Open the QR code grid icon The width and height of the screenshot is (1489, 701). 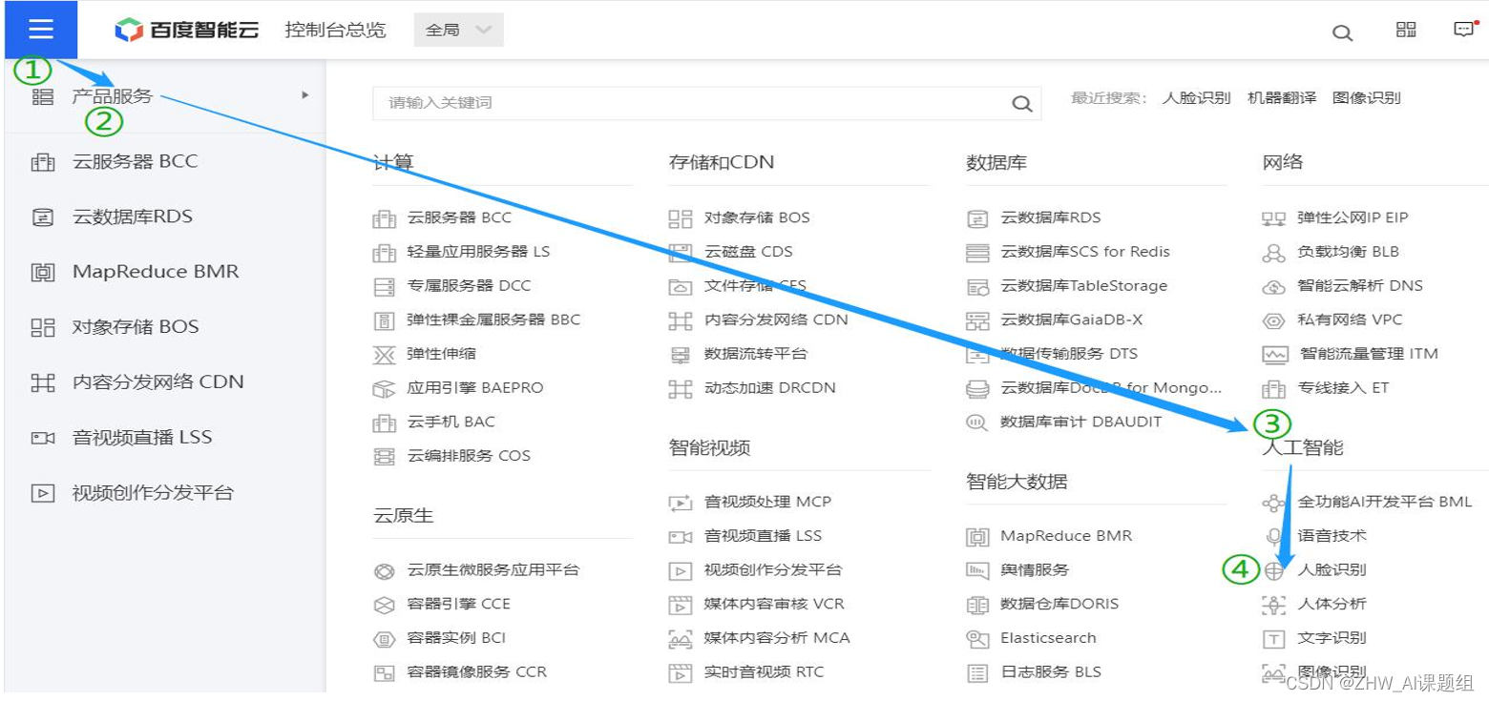(1406, 30)
